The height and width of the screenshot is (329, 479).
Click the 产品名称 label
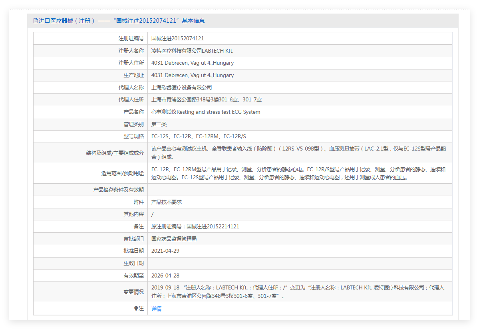tap(133, 112)
